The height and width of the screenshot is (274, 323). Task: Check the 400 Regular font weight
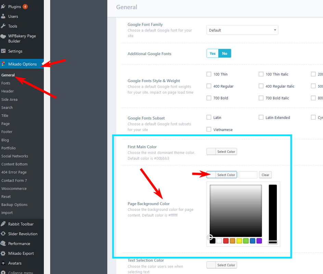click(x=209, y=86)
